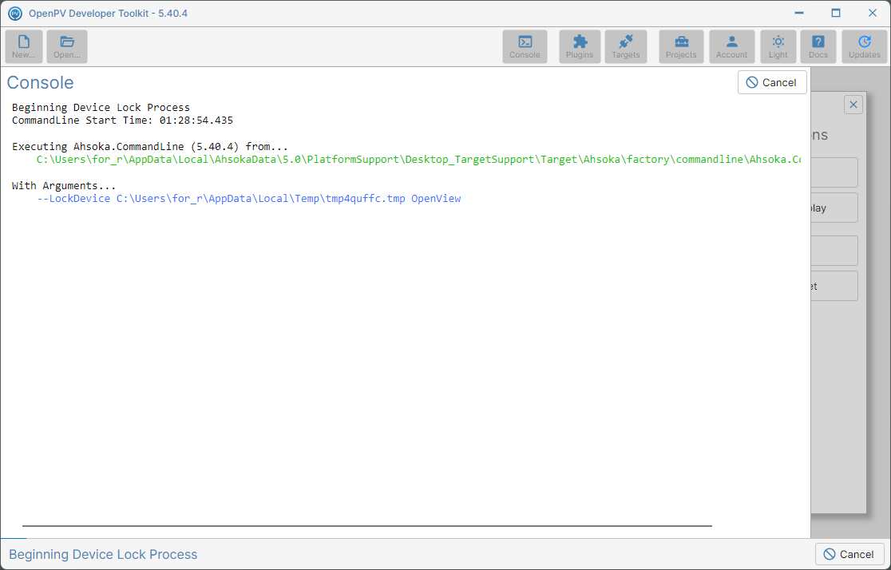Click the "With Arguments..." console line
This screenshot has height=570, width=891.
pyautogui.click(x=64, y=186)
